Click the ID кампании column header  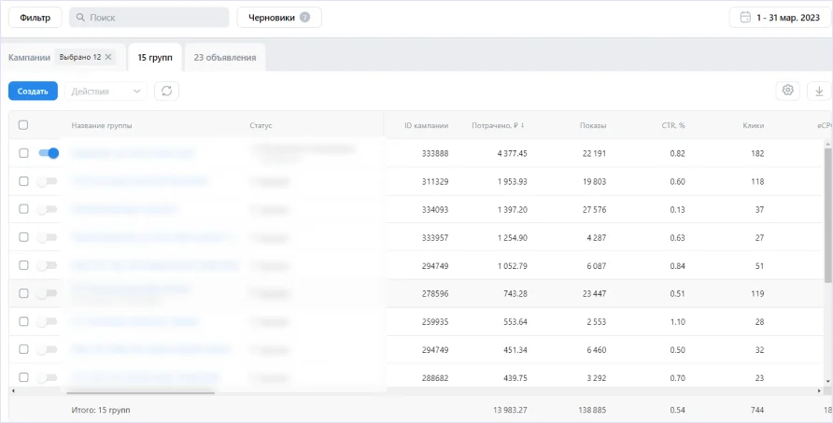coord(426,125)
